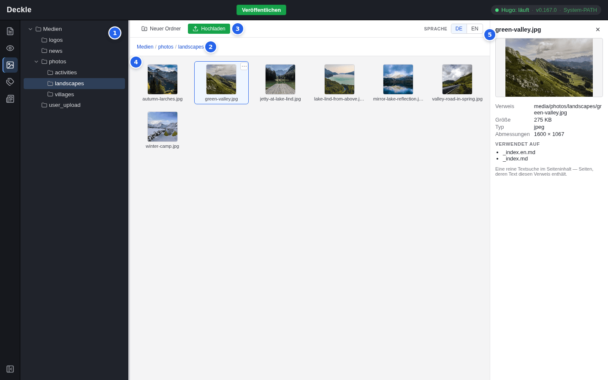Switch language to DE
Viewport: 608px width, 380px height.
459,29
